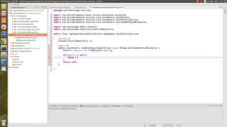Collapse the eventosapp project
Image resolution: width=227 pixels, height=127 pixels.
click(10, 13)
